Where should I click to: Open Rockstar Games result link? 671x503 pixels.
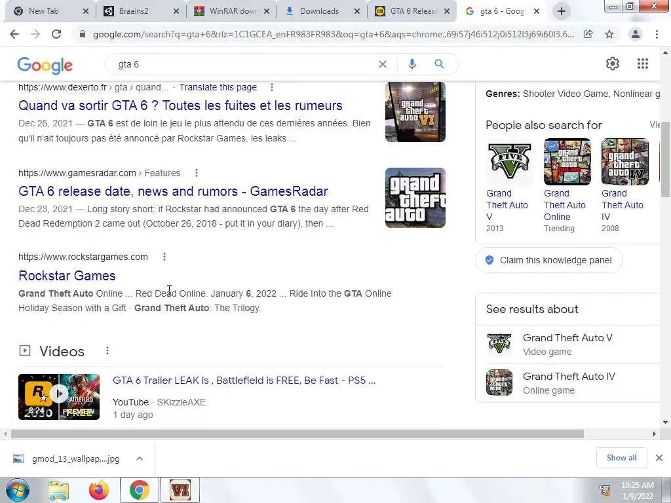coord(67,276)
